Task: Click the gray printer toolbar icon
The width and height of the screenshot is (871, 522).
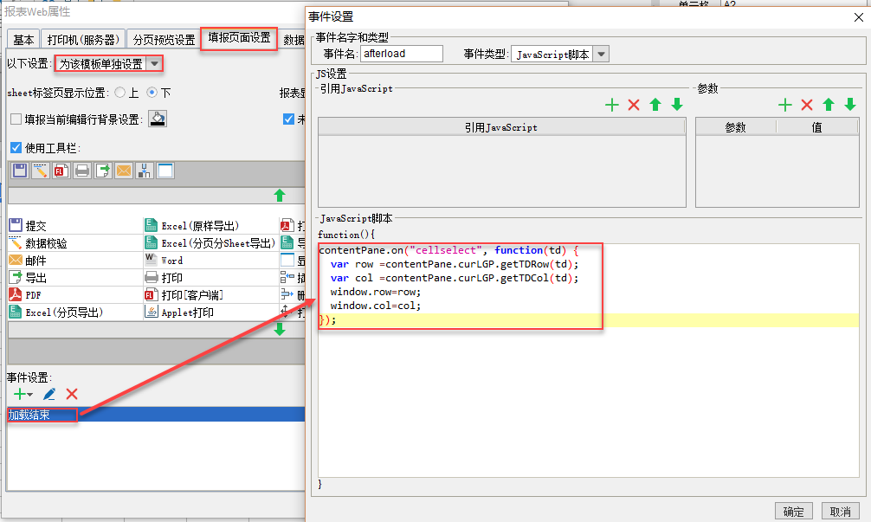Action: [x=82, y=171]
